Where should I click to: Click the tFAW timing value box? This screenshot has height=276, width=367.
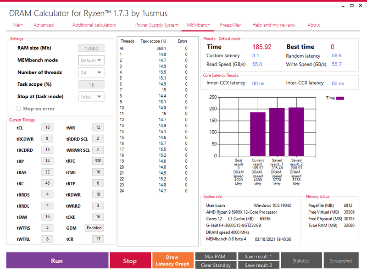[47, 216]
